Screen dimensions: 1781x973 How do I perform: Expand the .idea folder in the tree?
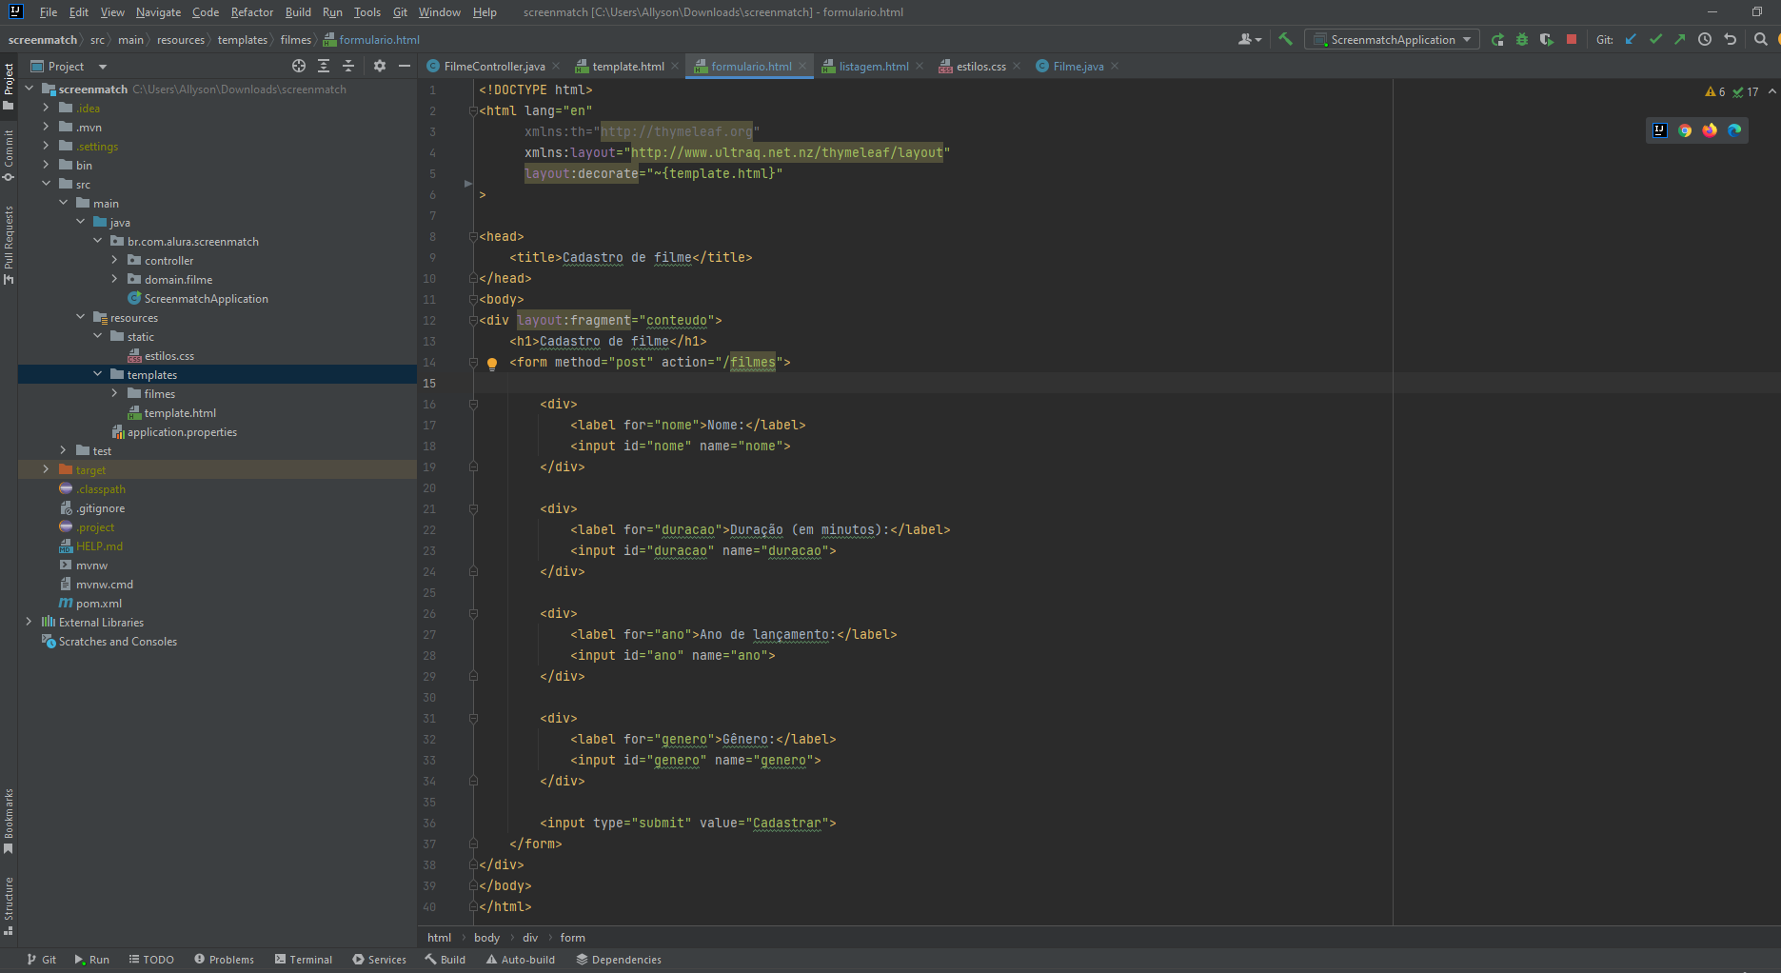(46, 108)
